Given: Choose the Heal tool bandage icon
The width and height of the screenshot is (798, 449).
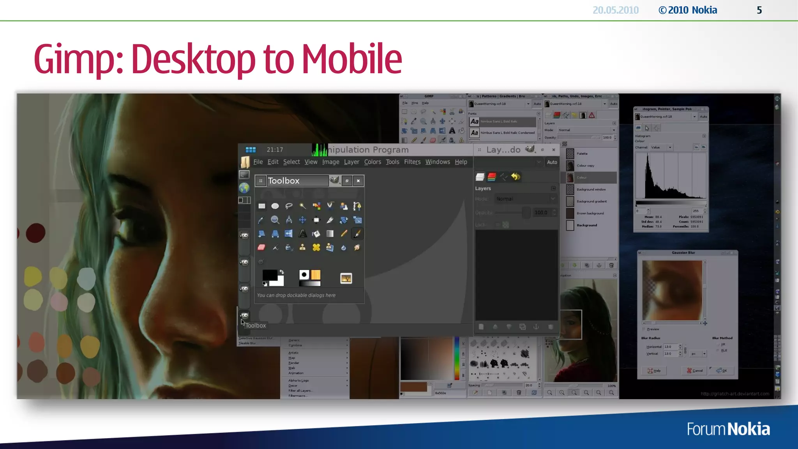Looking at the screenshot, I should [x=316, y=247].
